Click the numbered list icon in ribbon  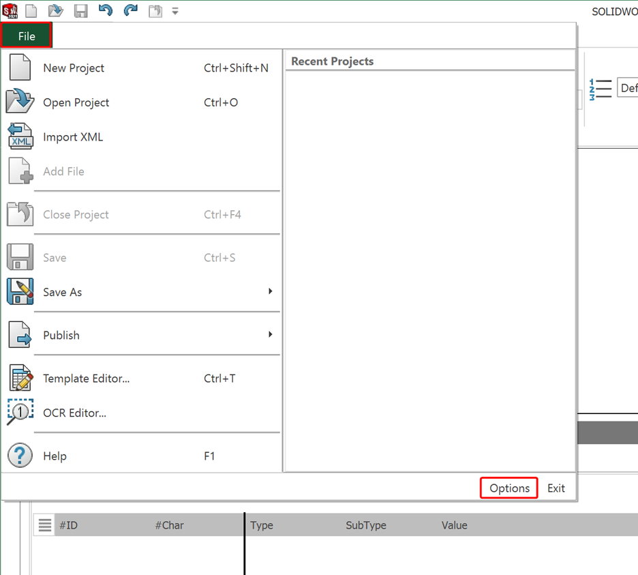coord(600,89)
